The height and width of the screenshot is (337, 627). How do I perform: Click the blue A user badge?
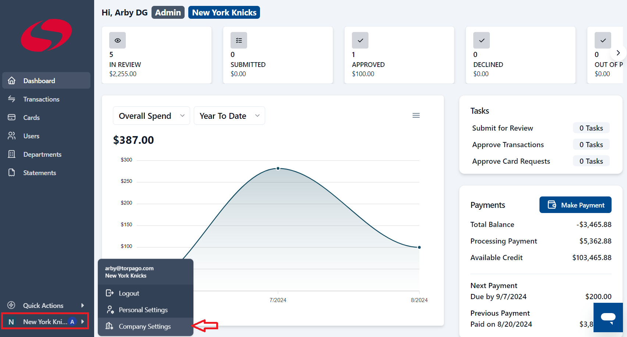(x=72, y=322)
